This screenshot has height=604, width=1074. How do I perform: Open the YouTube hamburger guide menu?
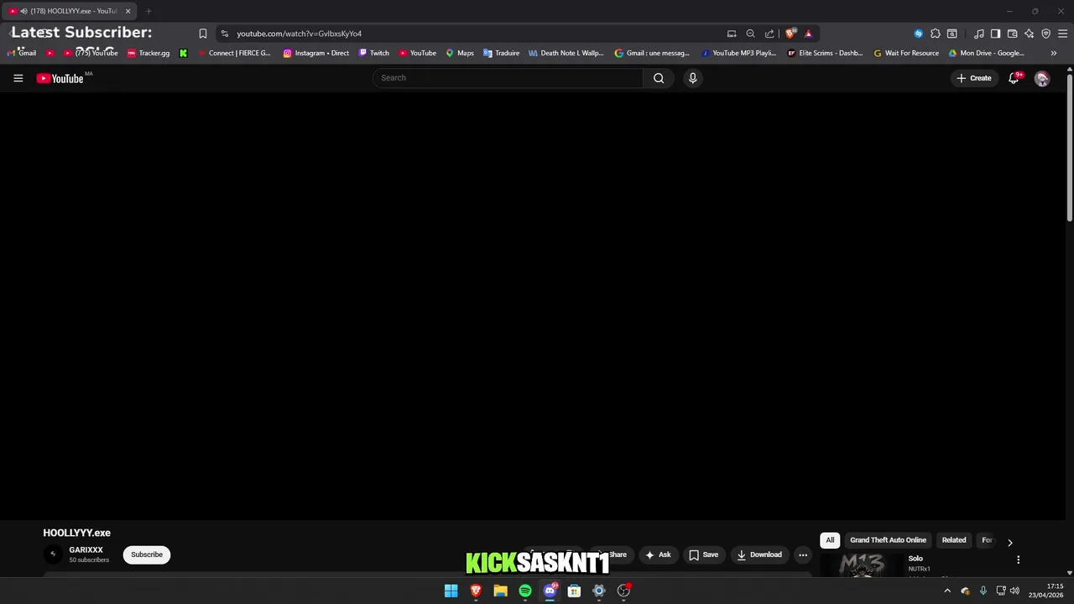[x=18, y=78]
